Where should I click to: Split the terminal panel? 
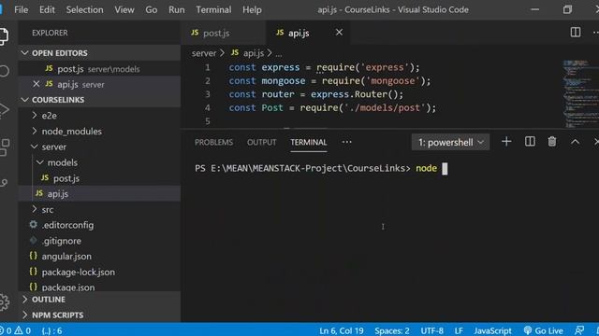tap(530, 142)
